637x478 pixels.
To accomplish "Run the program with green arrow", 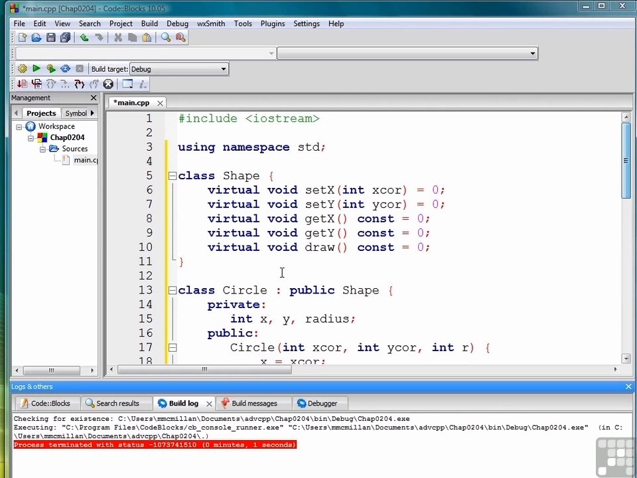I will (36, 68).
